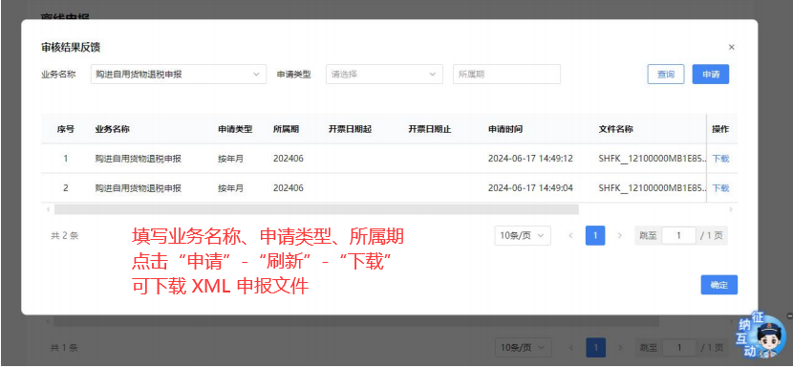Expand the 10条/页 page size selector
Screen dimensions: 793x368
tap(523, 236)
